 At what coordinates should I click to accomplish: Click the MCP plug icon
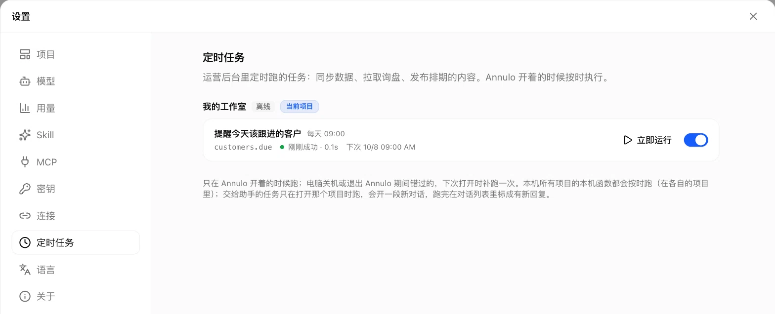pyautogui.click(x=25, y=162)
